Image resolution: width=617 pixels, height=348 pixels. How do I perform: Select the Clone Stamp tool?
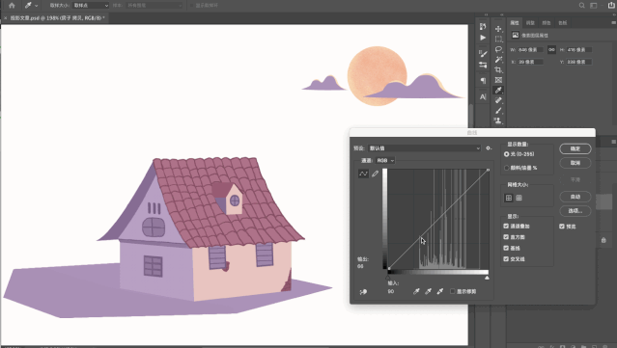(x=498, y=120)
